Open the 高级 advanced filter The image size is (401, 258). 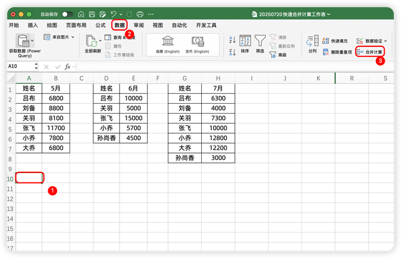click(281, 55)
